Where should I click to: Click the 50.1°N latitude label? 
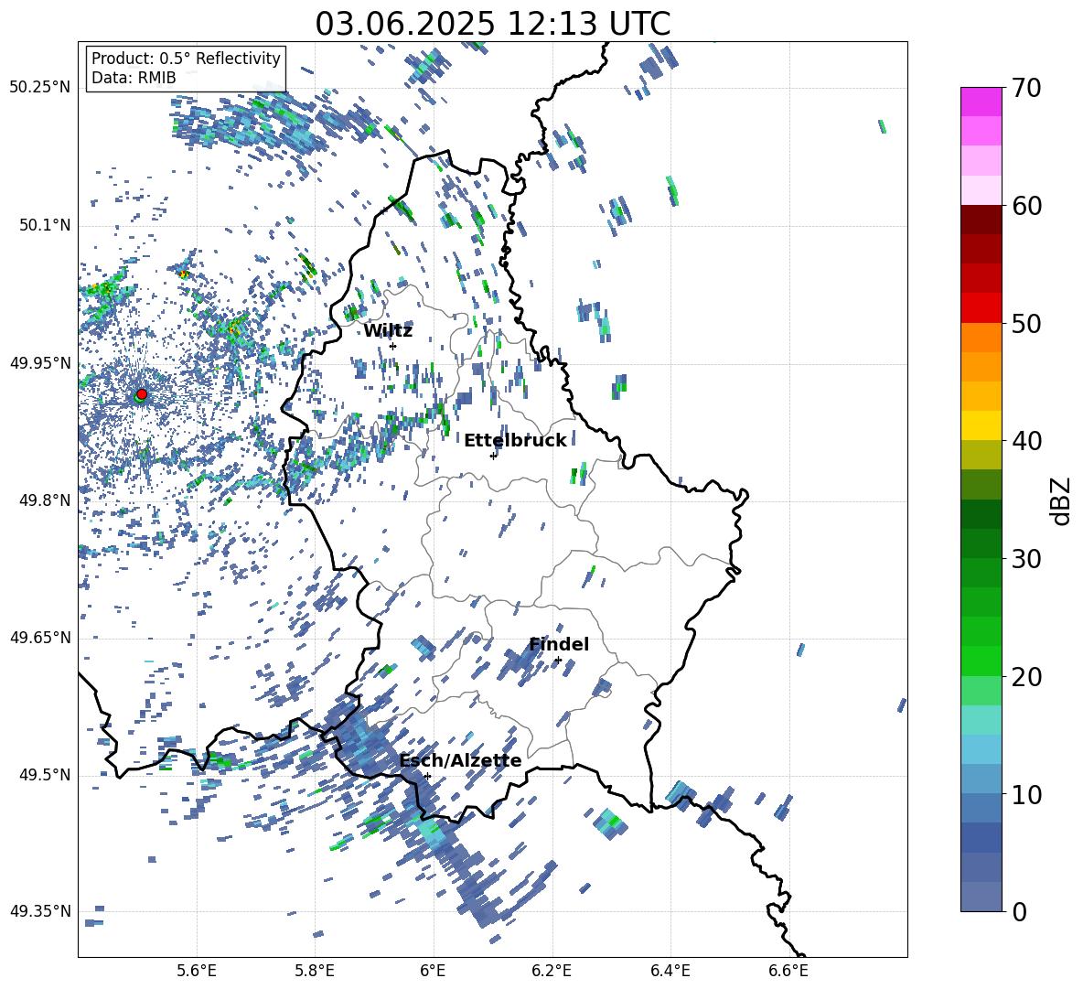(x=44, y=225)
